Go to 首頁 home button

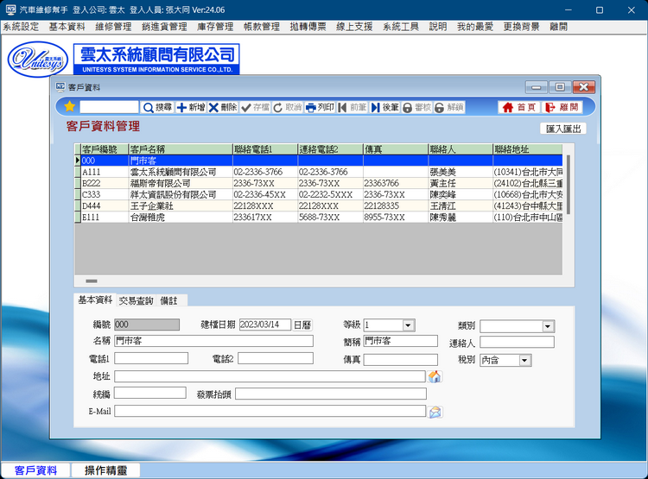(x=518, y=107)
